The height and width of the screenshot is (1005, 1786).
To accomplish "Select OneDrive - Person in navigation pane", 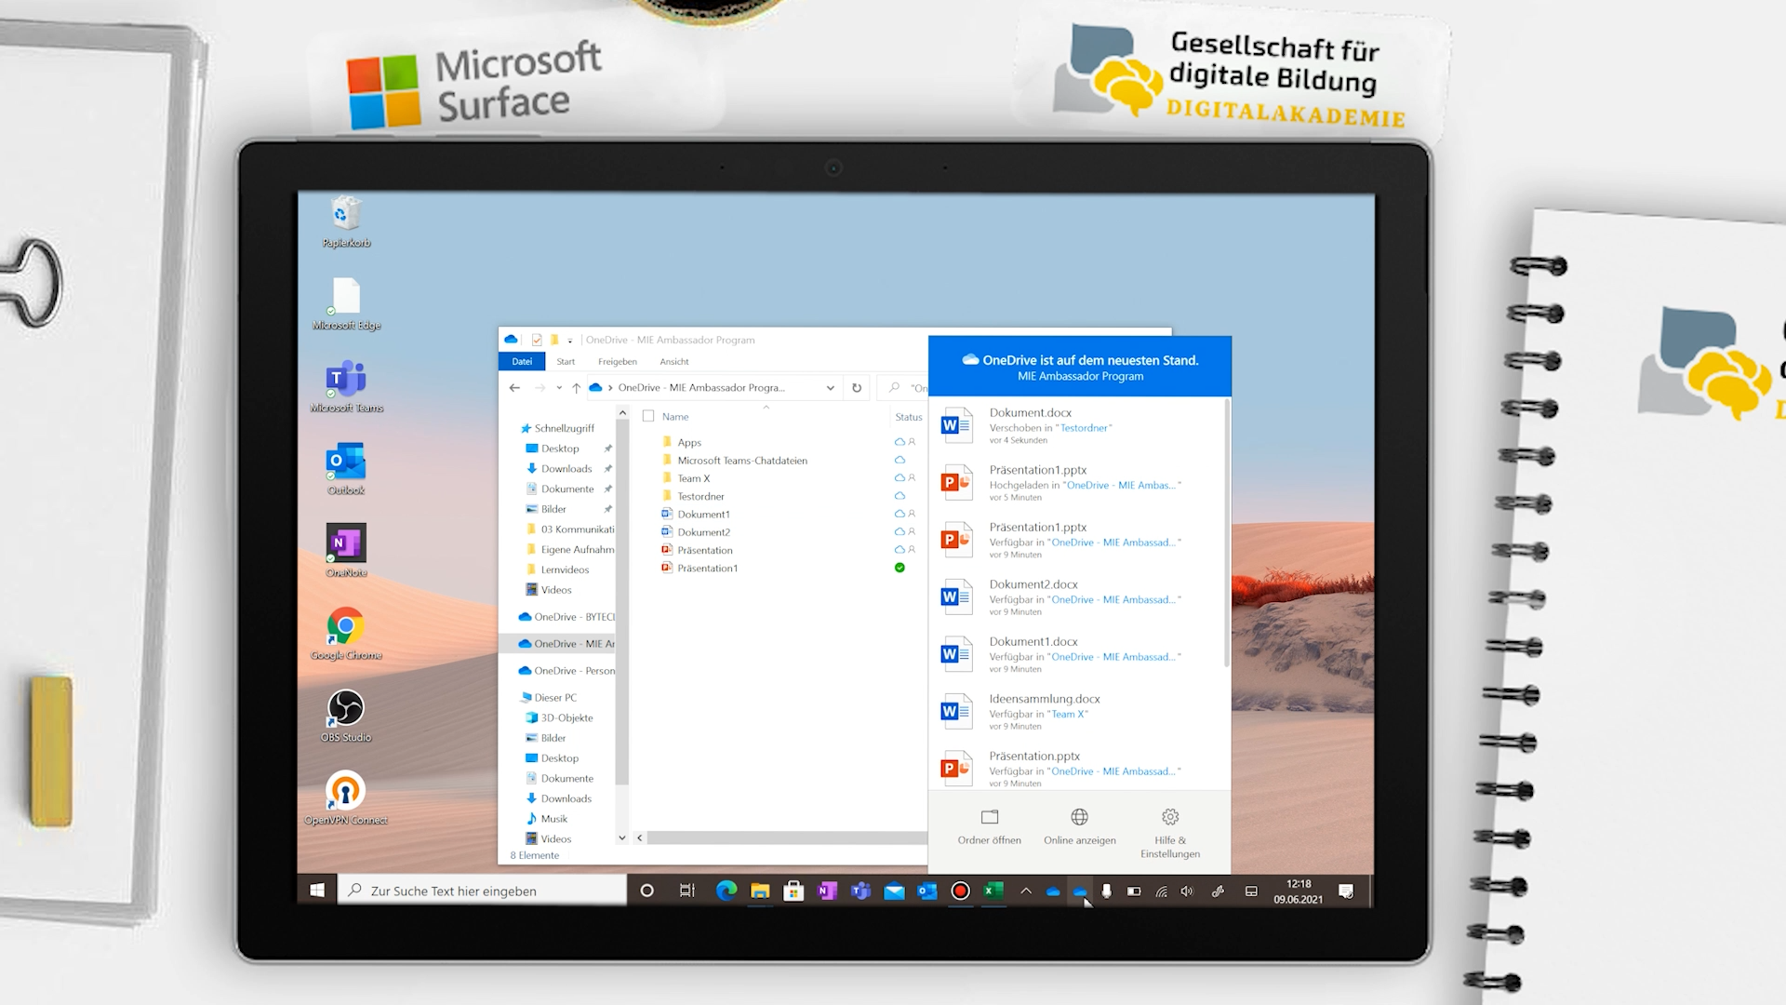I will (x=566, y=671).
